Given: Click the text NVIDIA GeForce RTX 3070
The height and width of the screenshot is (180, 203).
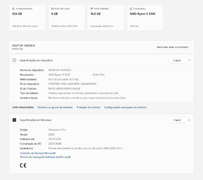Looking at the screenshot, I should (64, 26).
